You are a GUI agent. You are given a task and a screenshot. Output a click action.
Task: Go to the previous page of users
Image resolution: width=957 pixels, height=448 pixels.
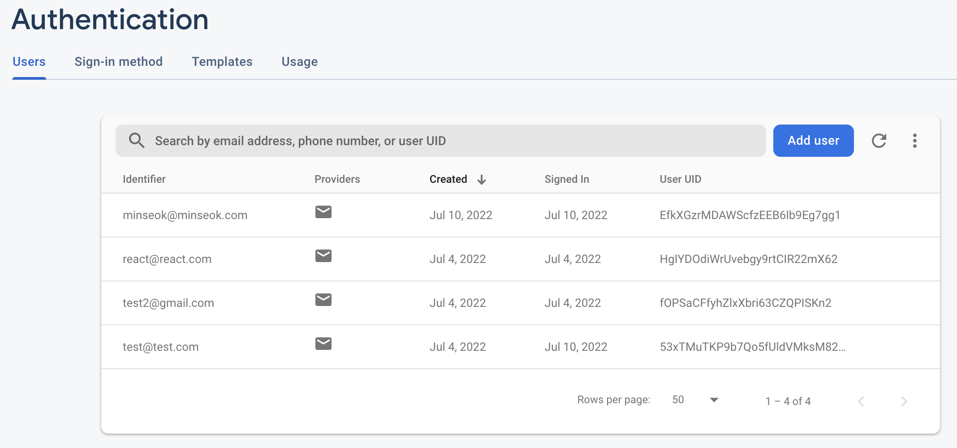point(861,401)
